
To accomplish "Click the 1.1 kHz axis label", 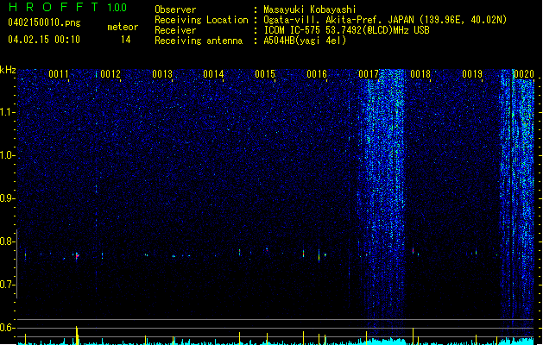I will click(7, 112).
